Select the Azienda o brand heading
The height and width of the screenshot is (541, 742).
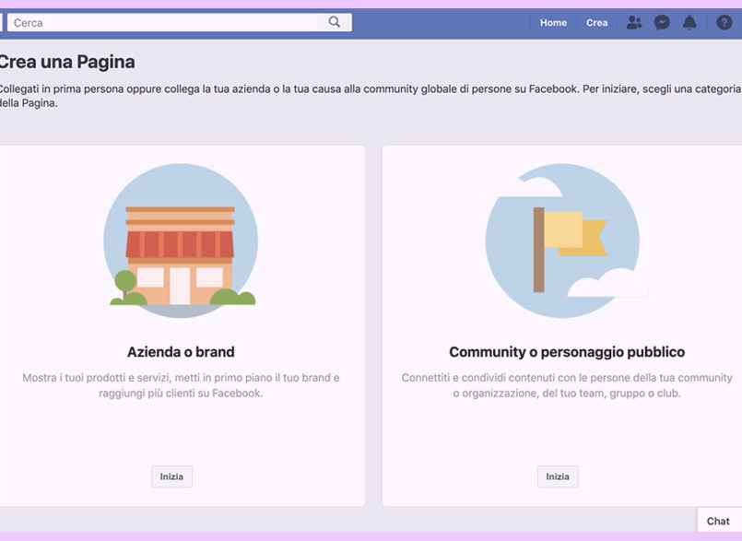click(181, 352)
